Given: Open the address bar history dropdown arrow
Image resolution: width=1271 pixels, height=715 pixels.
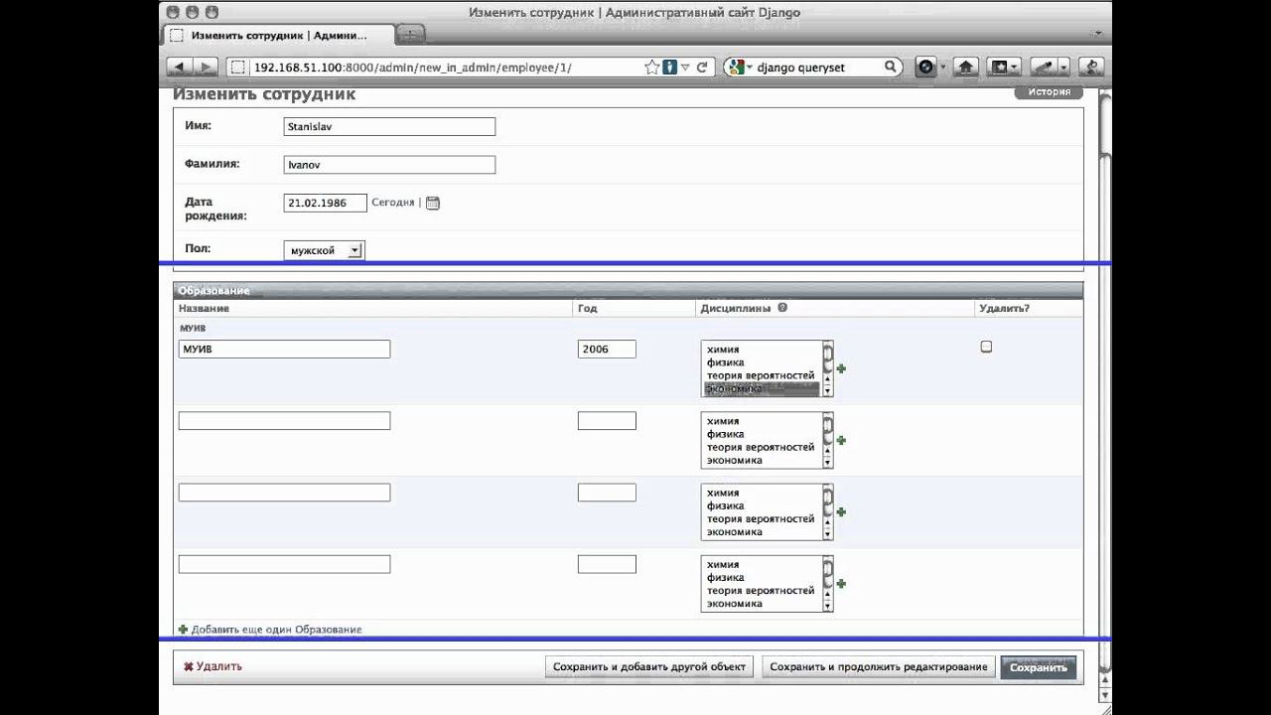Looking at the screenshot, I should click(685, 68).
